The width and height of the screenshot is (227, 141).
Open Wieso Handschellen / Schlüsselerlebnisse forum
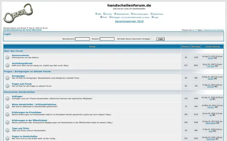point(34,104)
